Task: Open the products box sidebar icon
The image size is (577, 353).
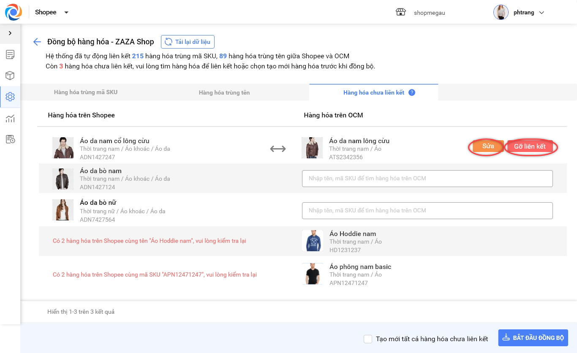Action: tap(10, 76)
